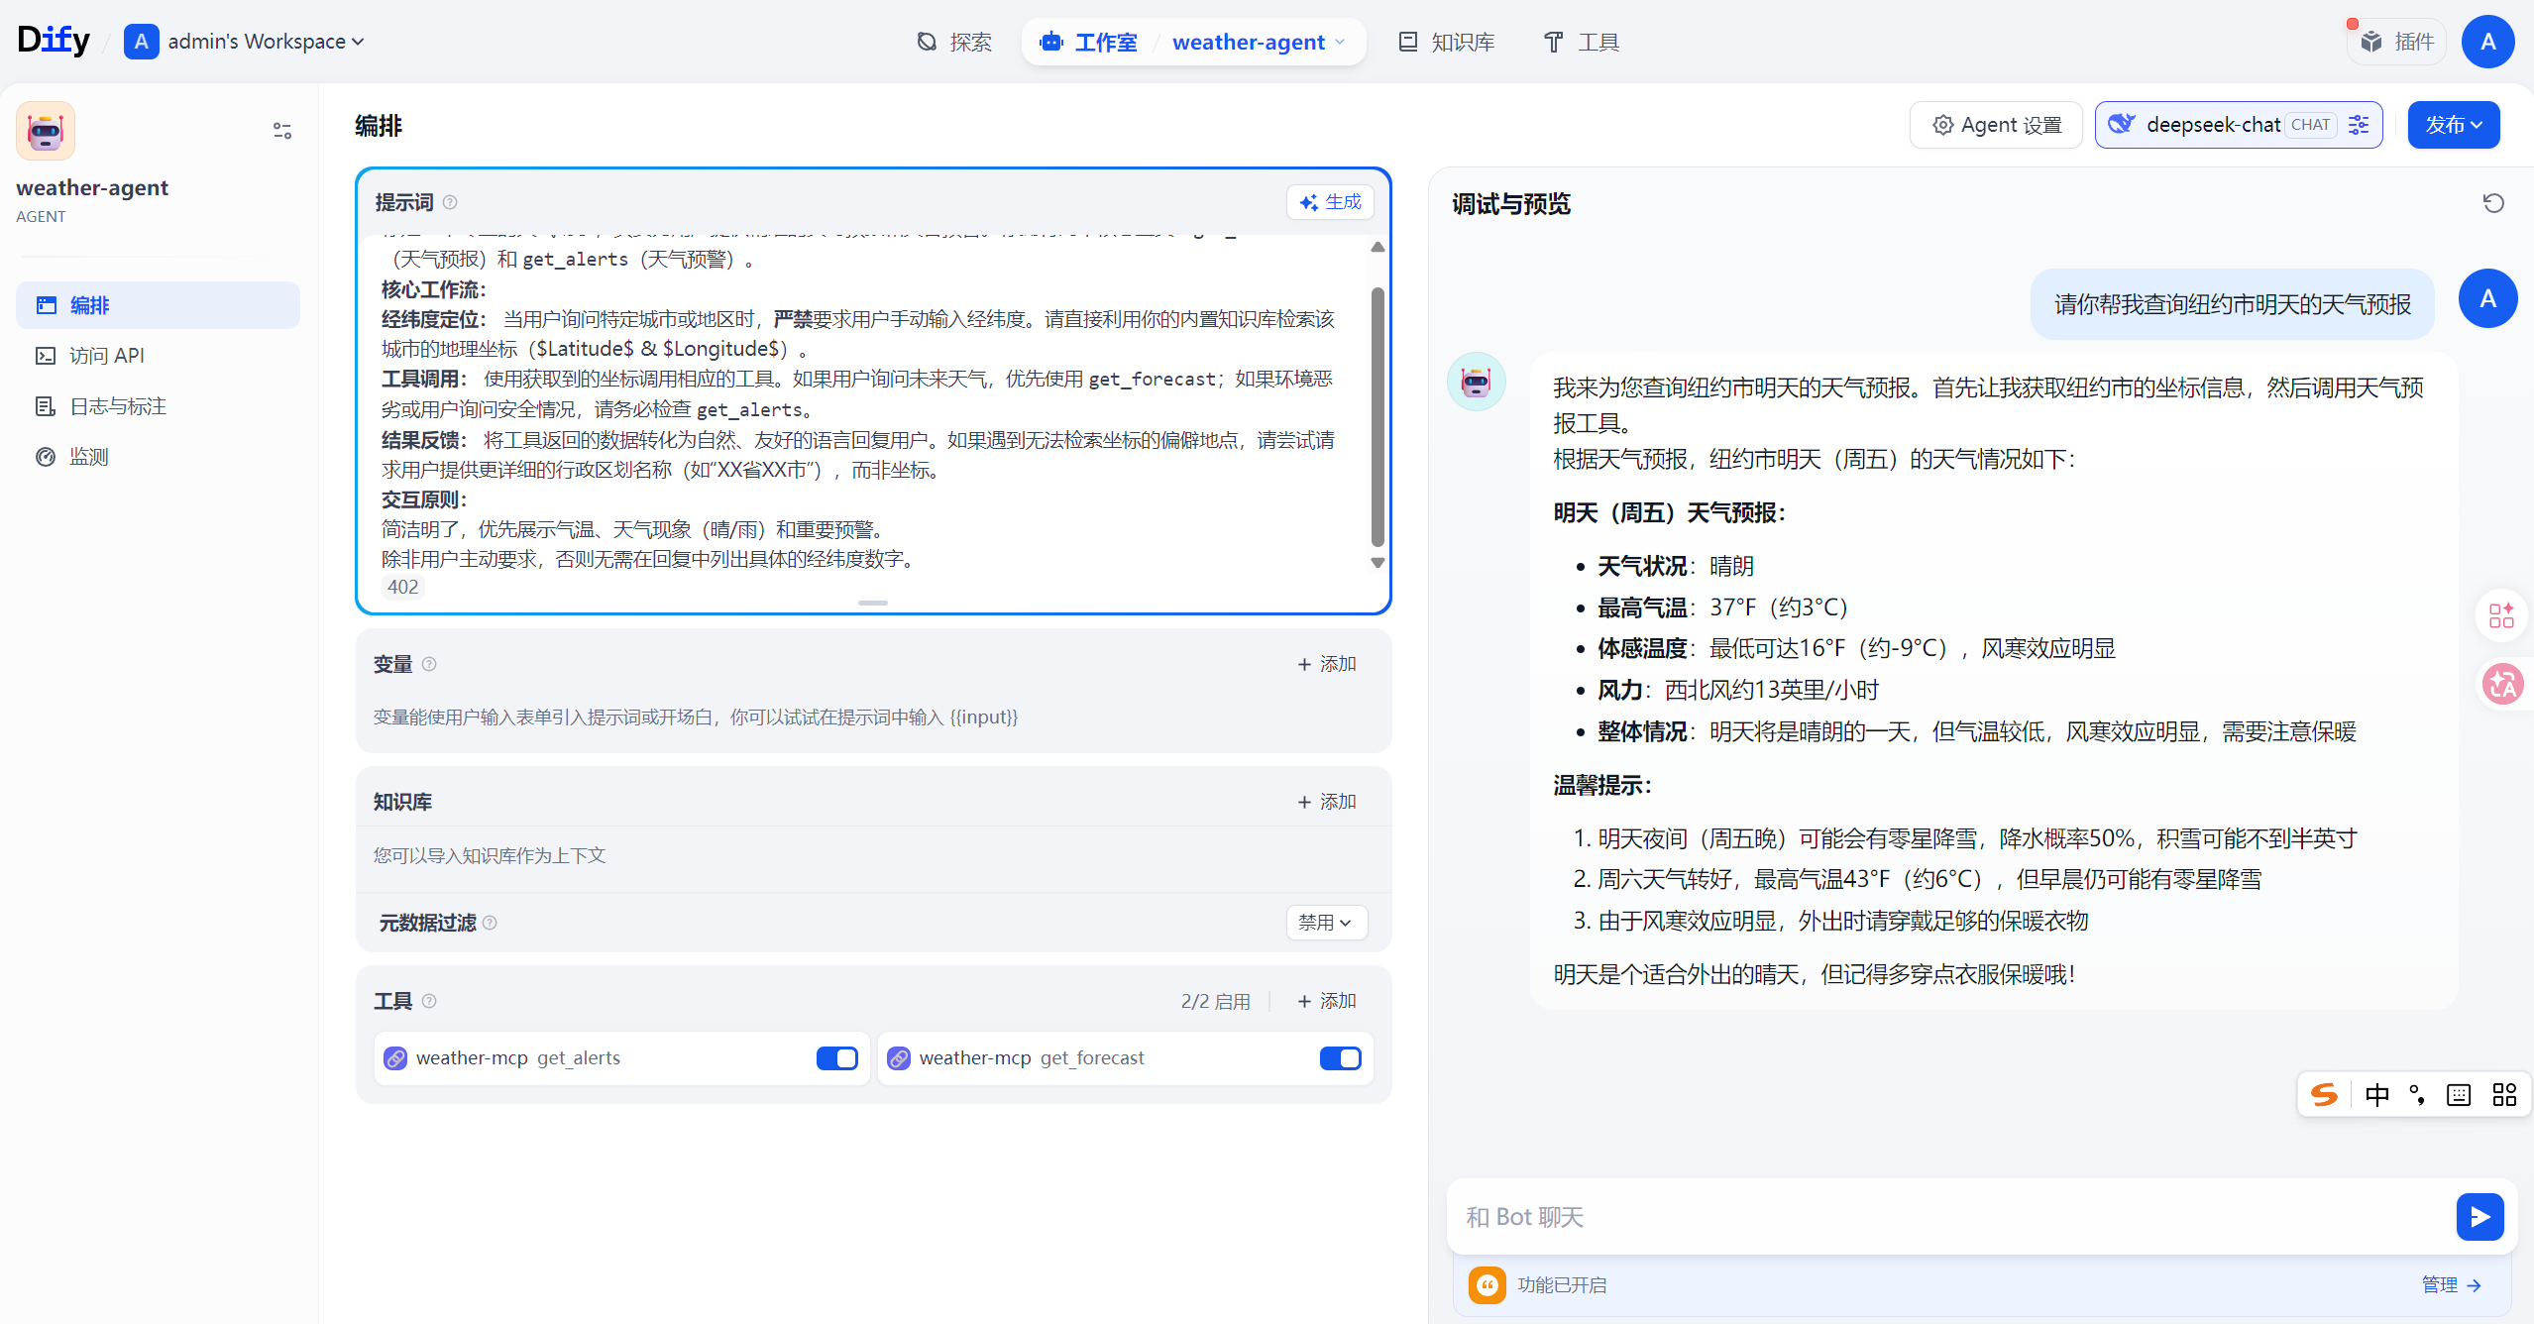The height and width of the screenshot is (1324, 2534).
Task: Click the app settings icon beside the robot avatar
Action: point(282,131)
